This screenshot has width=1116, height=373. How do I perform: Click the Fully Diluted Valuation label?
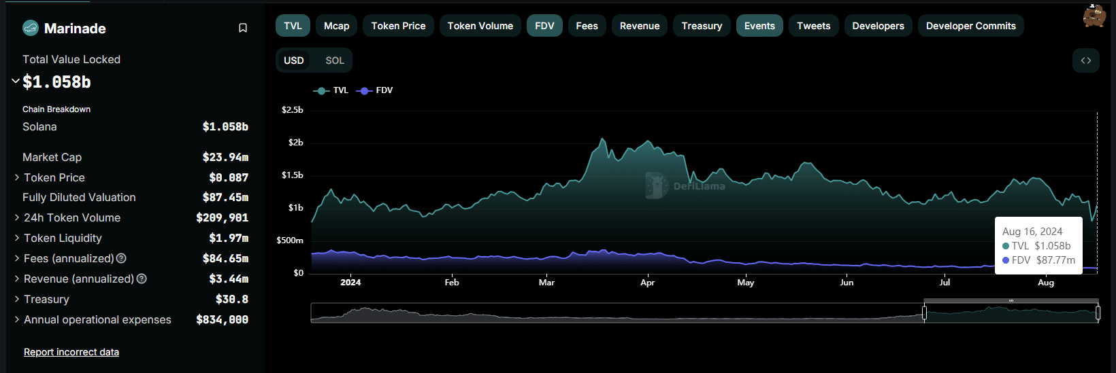click(x=79, y=197)
